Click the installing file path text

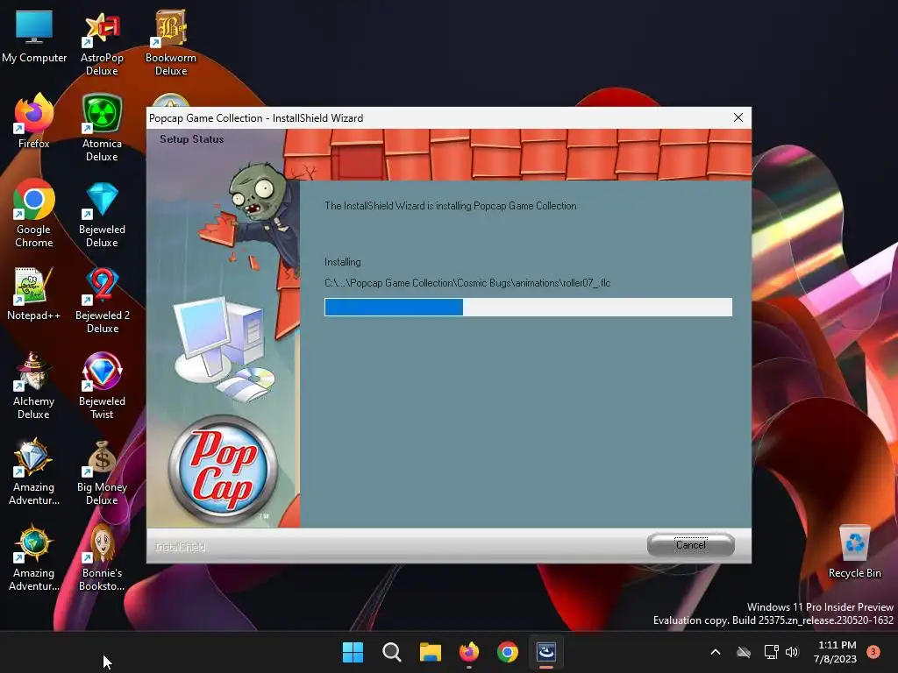pyautogui.click(x=467, y=283)
